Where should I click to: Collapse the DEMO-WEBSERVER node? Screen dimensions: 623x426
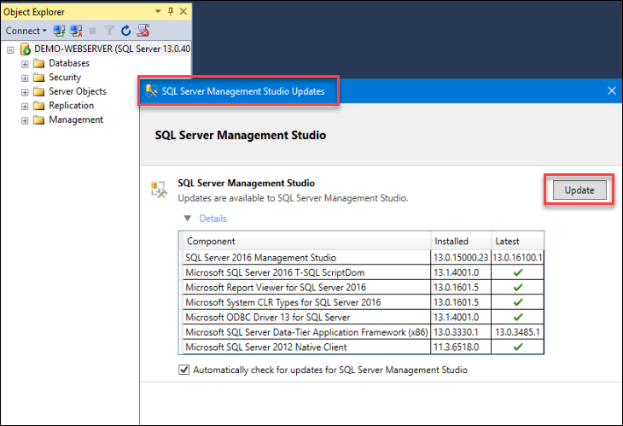point(11,50)
